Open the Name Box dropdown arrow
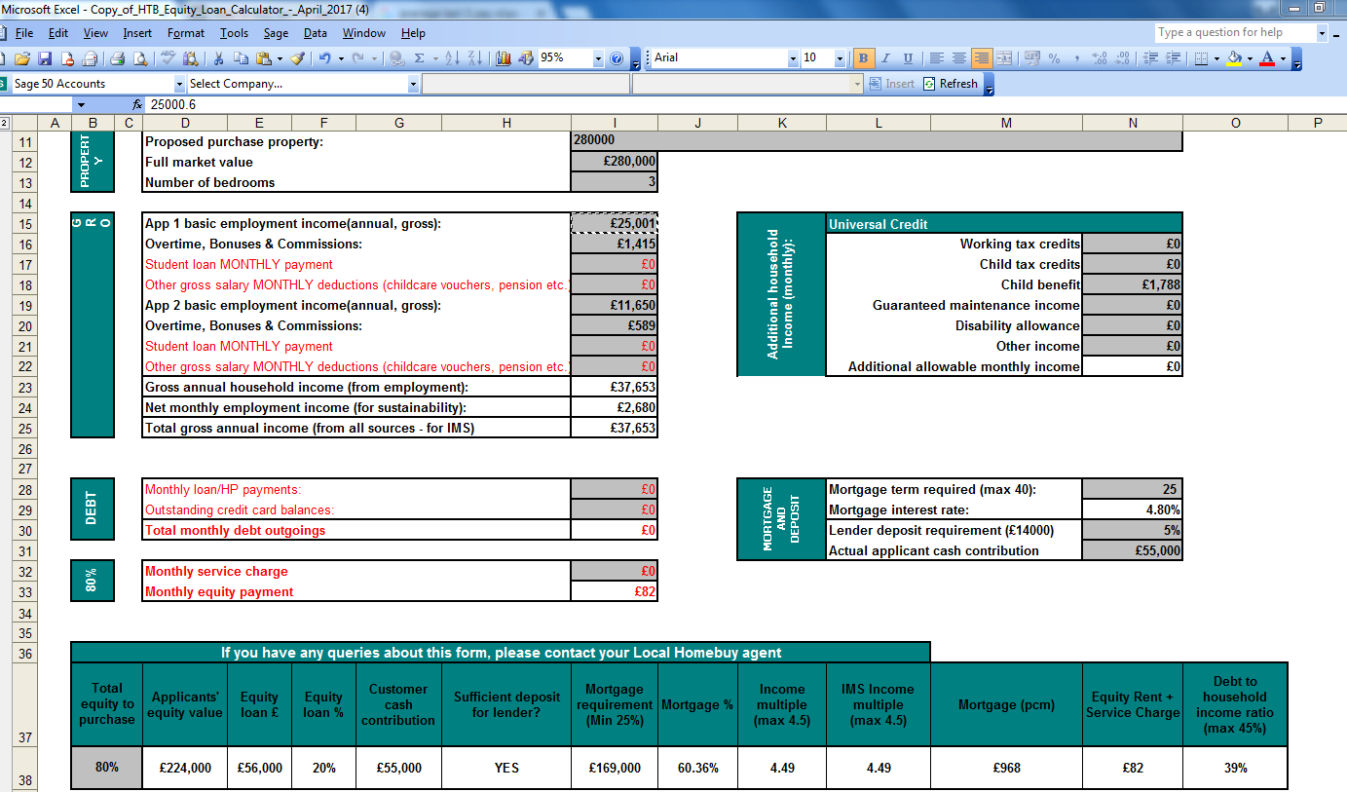The image size is (1347, 792). (80, 104)
